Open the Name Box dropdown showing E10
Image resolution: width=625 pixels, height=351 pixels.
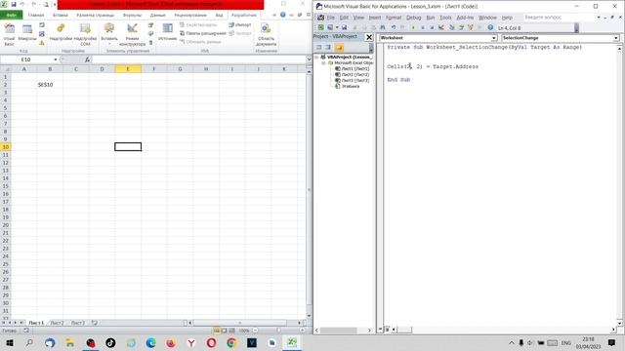[x=56, y=59]
